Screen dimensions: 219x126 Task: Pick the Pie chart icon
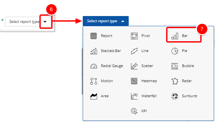[175, 51]
